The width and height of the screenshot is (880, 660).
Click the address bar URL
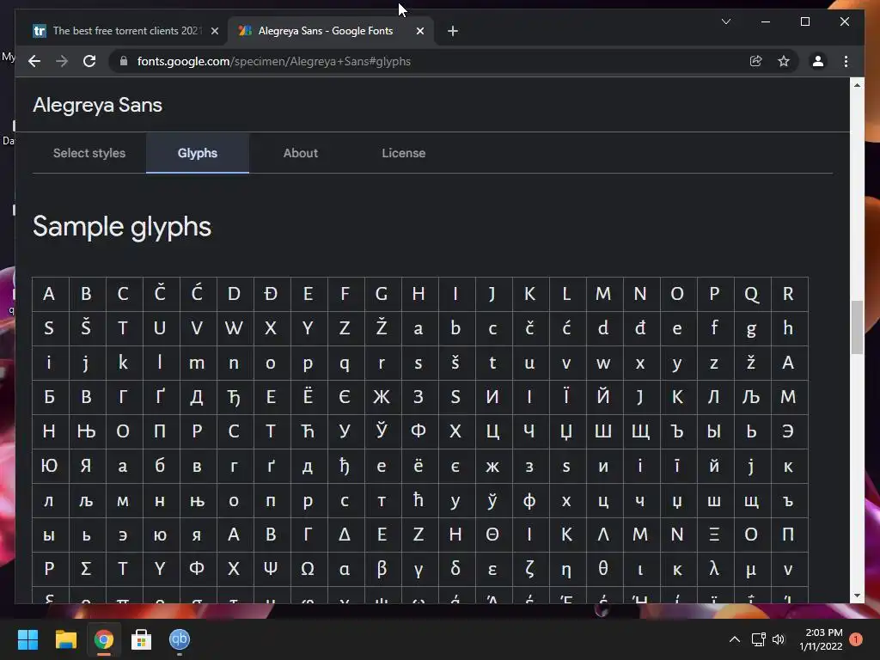coord(274,61)
